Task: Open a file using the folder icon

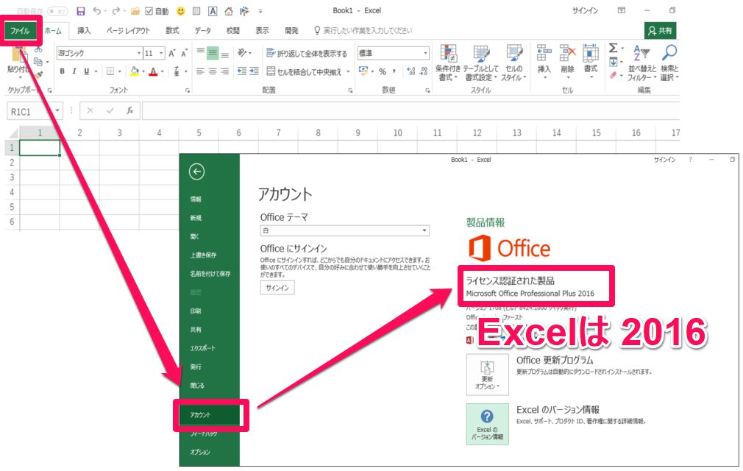Action: [135, 11]
